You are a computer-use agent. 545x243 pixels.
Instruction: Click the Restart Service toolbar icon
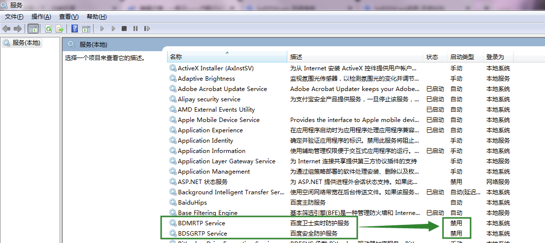click(147, 29)
